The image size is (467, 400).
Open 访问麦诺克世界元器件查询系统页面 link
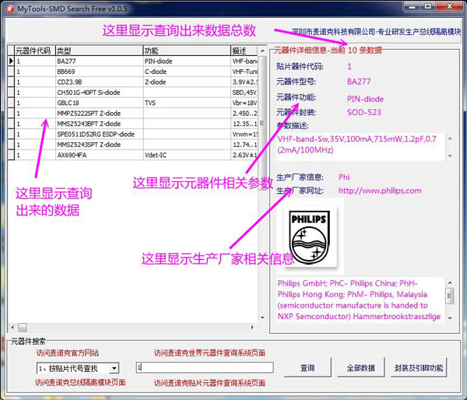(209, 353)
